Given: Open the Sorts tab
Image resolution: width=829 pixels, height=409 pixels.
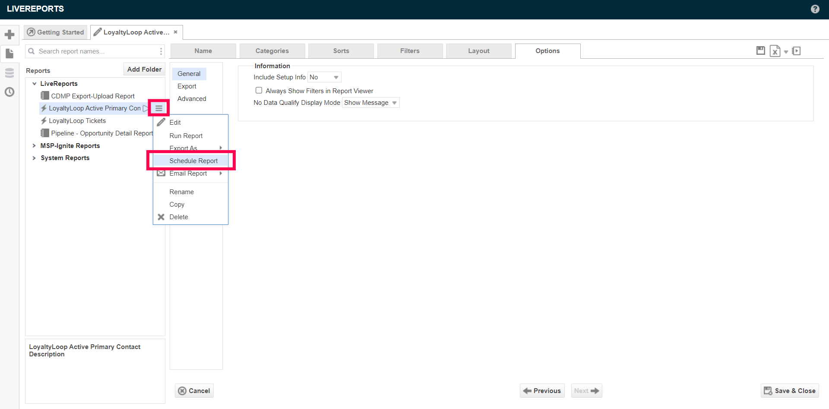Looking at the screenshot, I should click(341, 51).
